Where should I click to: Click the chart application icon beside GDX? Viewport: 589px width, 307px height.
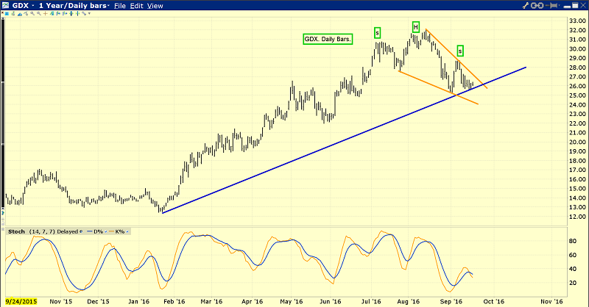[x=6, y=5]
